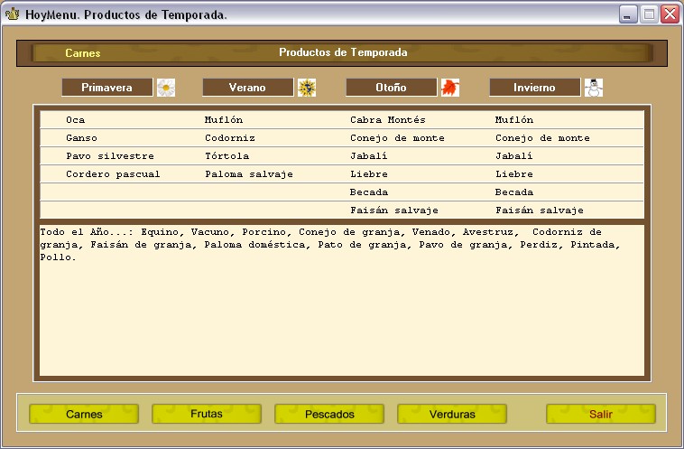Select the Primavera season button
Viewport: 684px width, 449px height.
coord(107,88)
